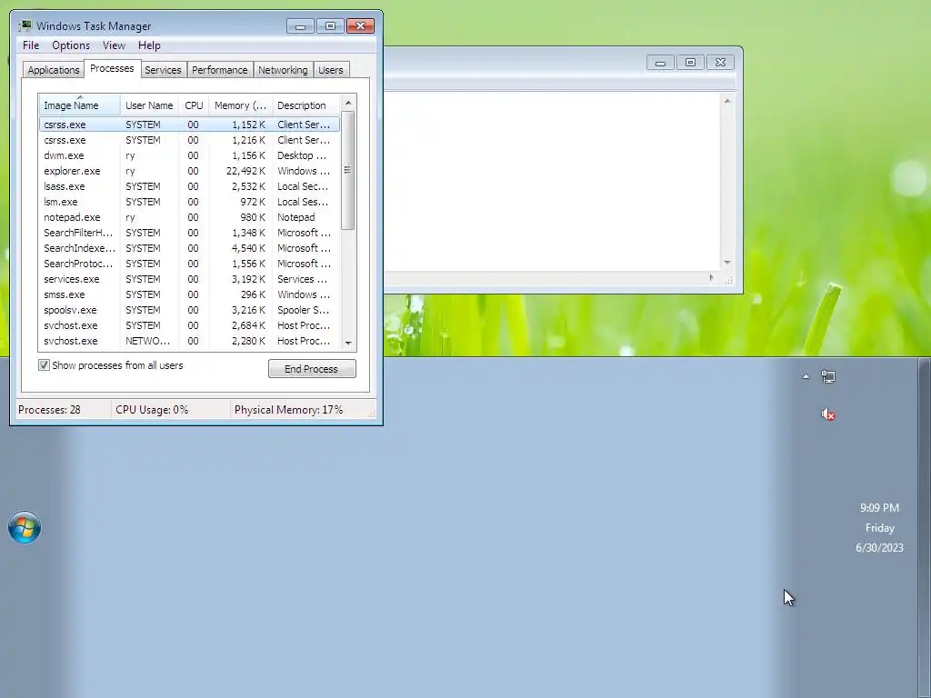Image resolution: width=931 pixels, height=698 pixels.
Task: Click the 6/30/2023 date
Action: [879, 548]
